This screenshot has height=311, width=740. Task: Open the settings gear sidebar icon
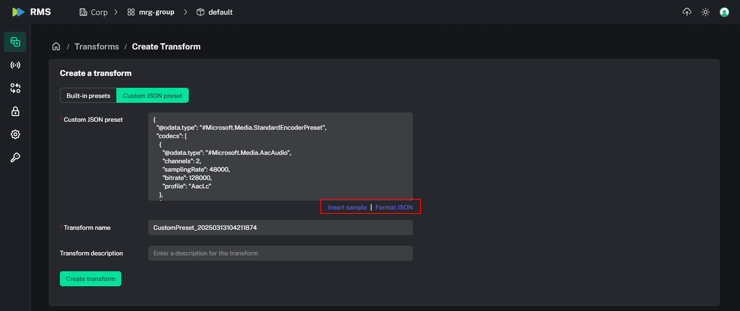pyautogui.click(x=15, y=134)
